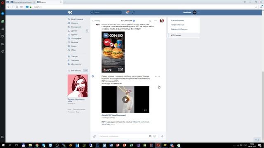Open the emoji smiley picker
Image resolution: width=264 pixels, height=148 pixels.
pyautogui.click(x=155, y=136)
